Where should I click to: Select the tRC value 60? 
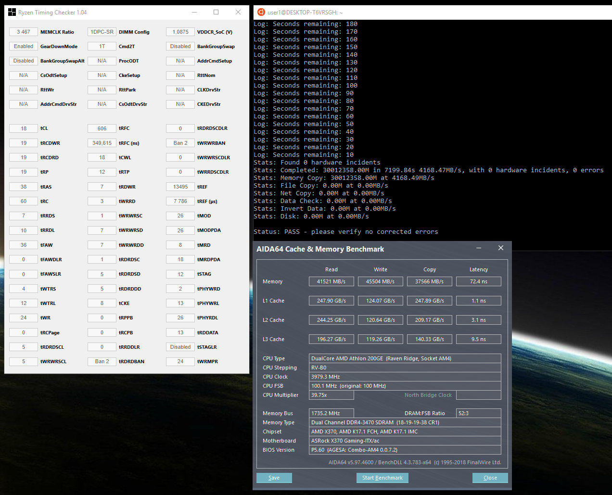[24, 201]
